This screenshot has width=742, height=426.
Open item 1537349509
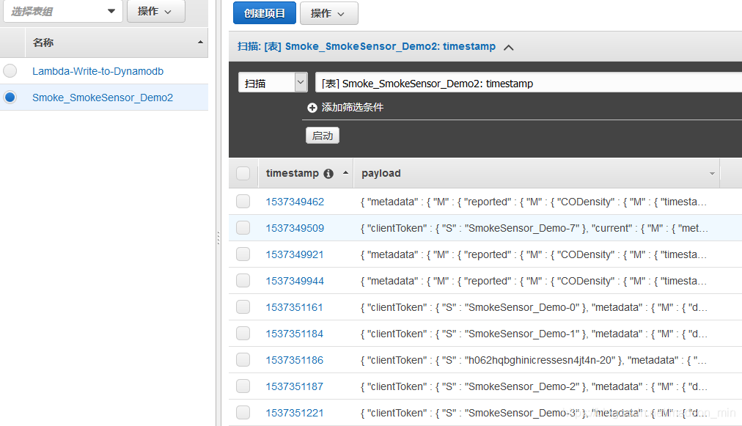295,228
